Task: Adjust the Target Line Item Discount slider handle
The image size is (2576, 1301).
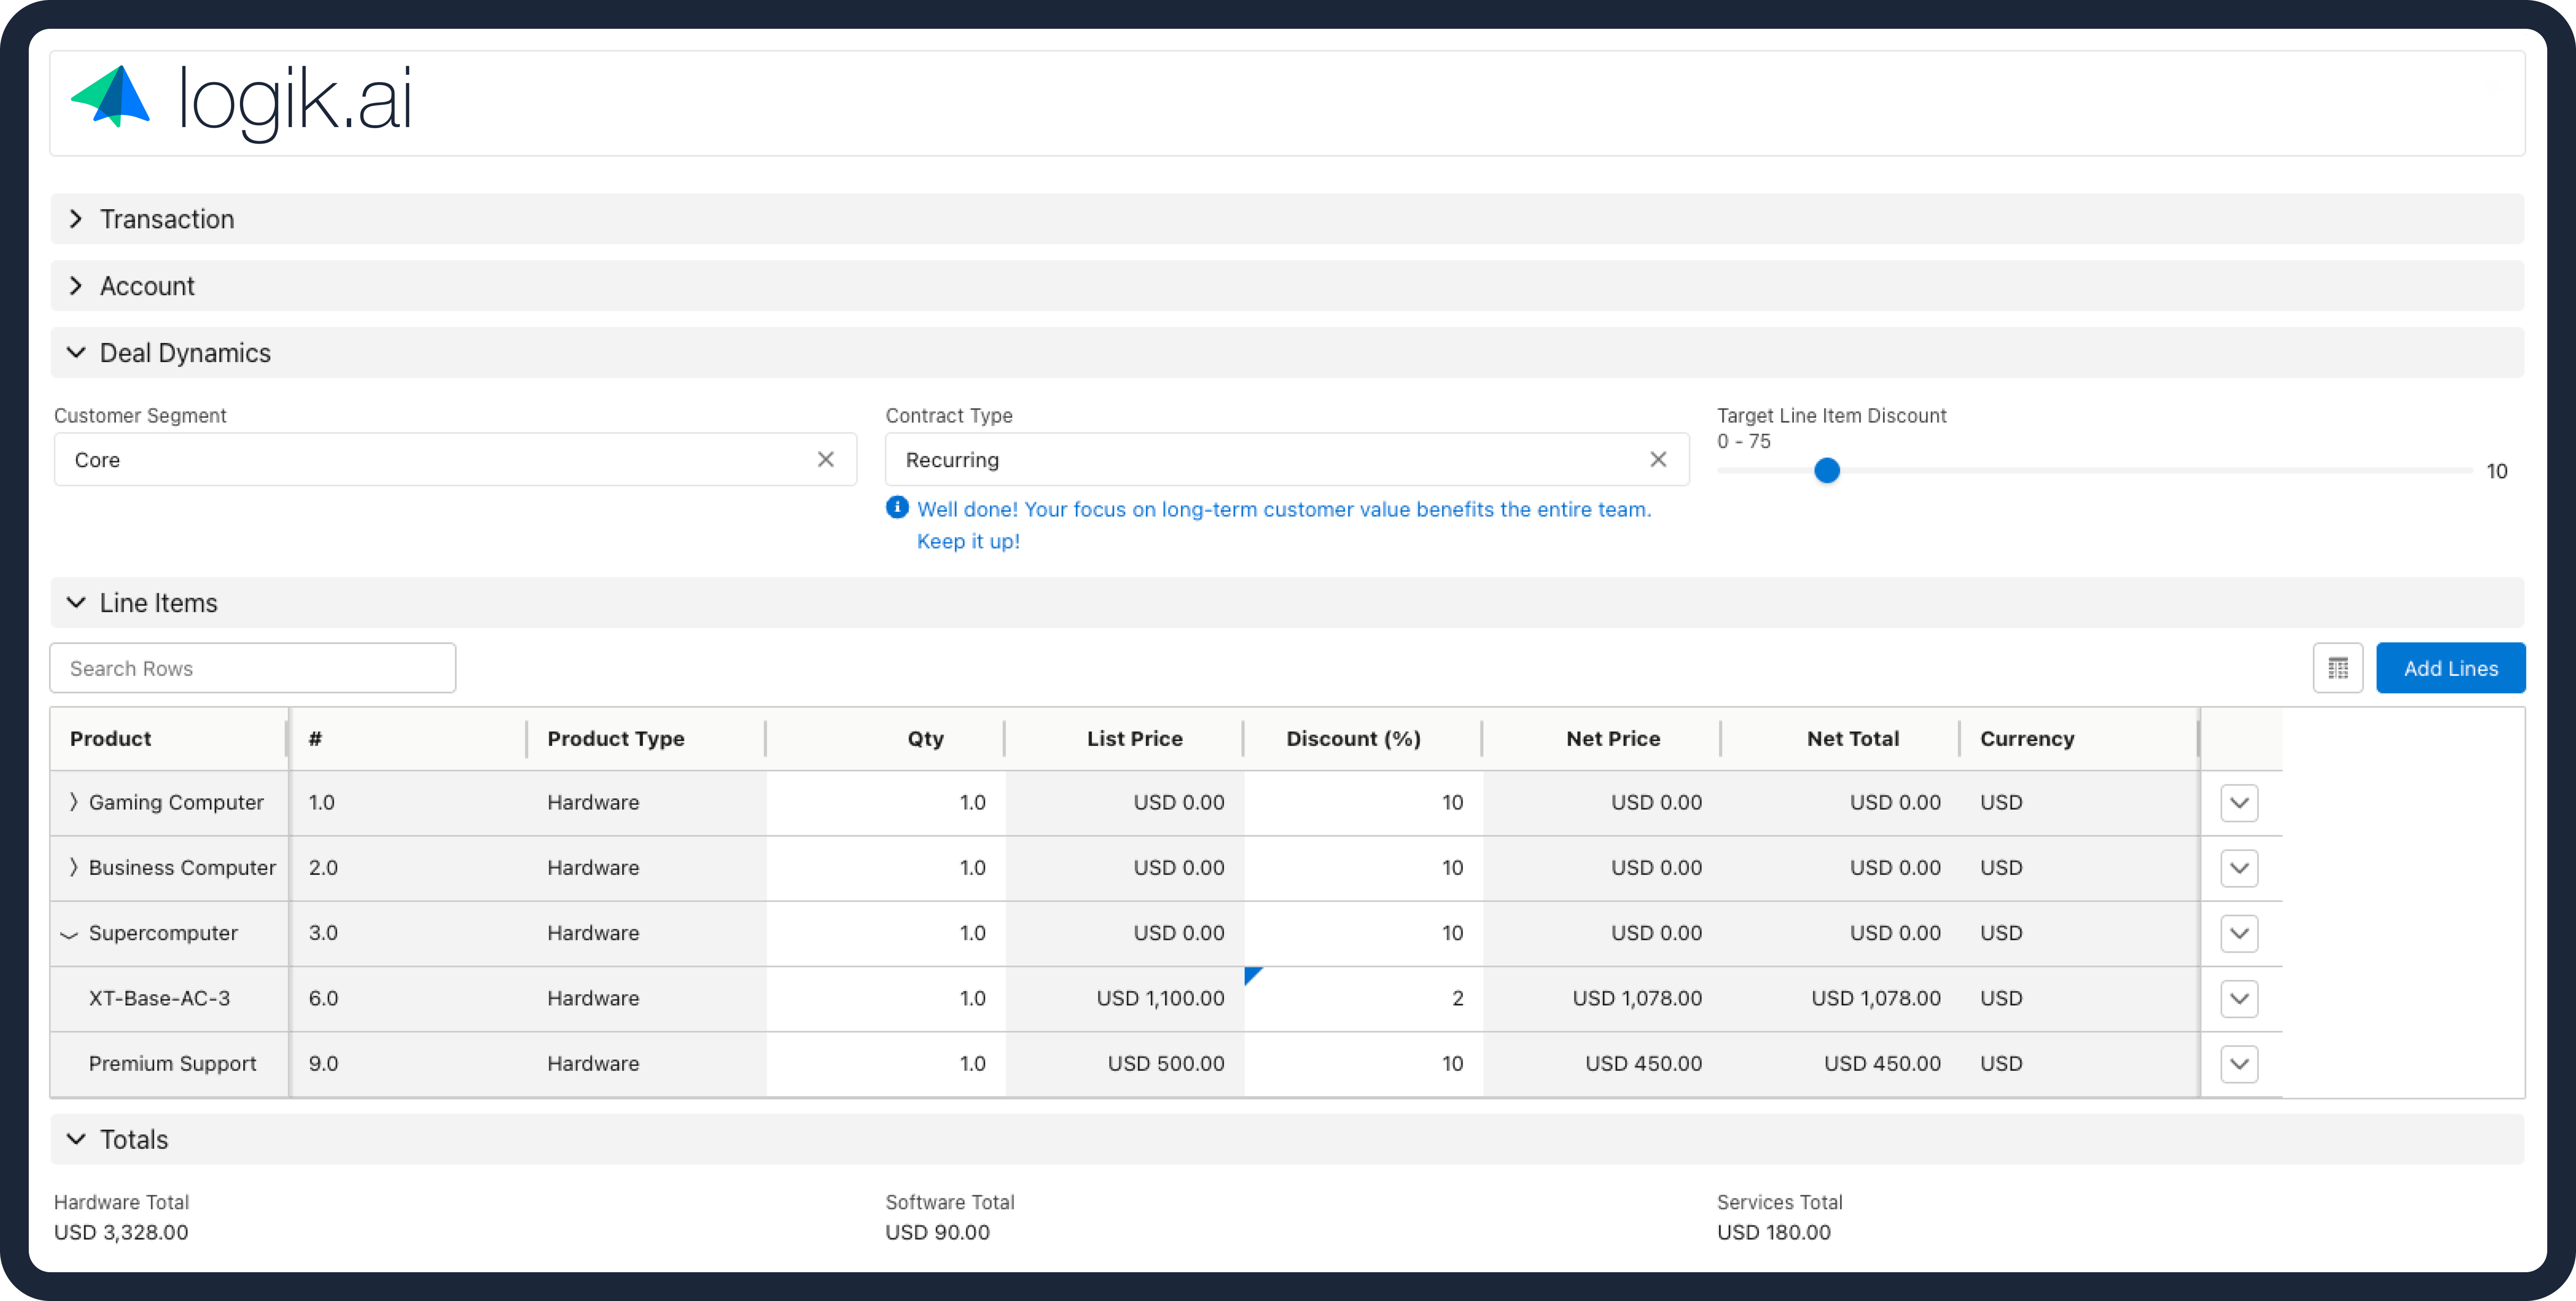Action: coord(1826,470)
